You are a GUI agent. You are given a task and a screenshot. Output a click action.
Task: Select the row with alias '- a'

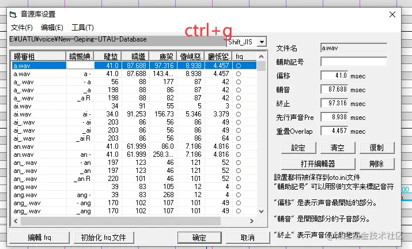click(134, 82)
